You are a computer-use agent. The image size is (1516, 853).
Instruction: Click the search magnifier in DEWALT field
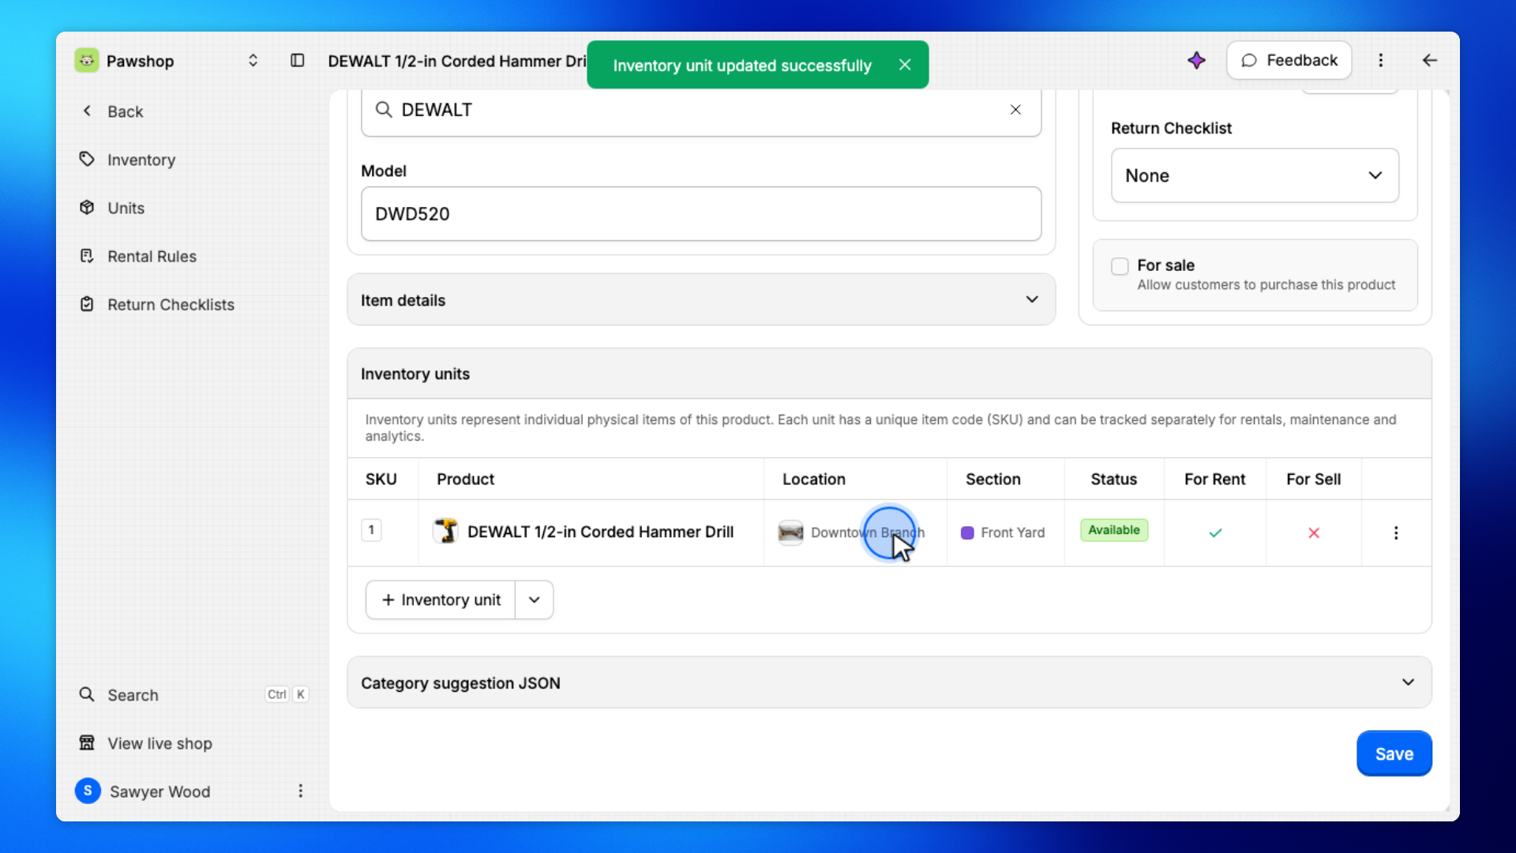coord(384,110)
